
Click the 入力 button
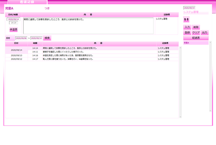coord(187,27)
